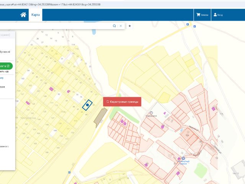The image size is (245, 184).
Task: Select the blue highlighted parcel marker
Action: [87, 105]
